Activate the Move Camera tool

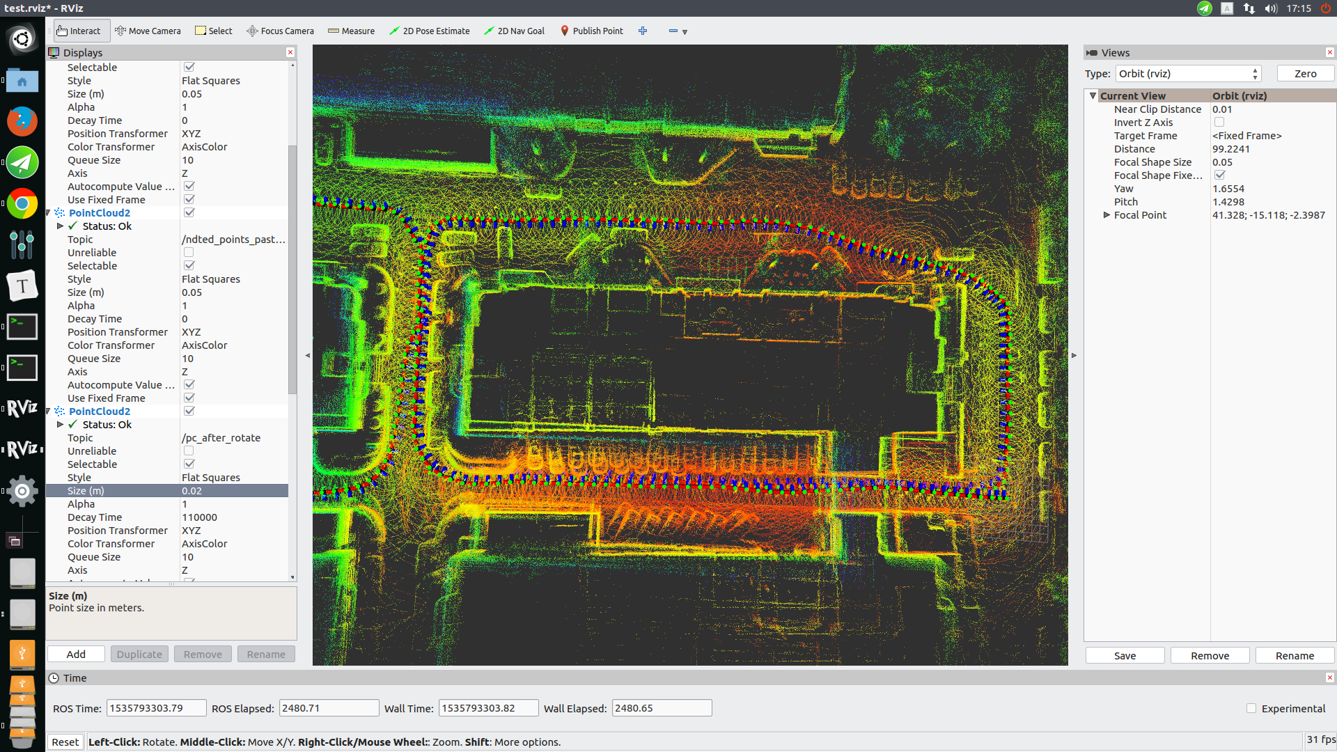(148, 31)
